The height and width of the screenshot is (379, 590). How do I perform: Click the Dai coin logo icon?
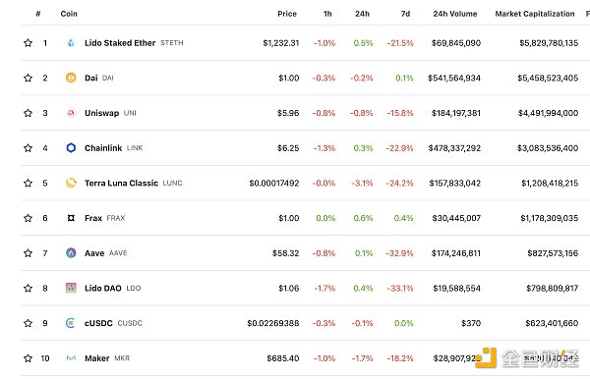coord(71,78)
